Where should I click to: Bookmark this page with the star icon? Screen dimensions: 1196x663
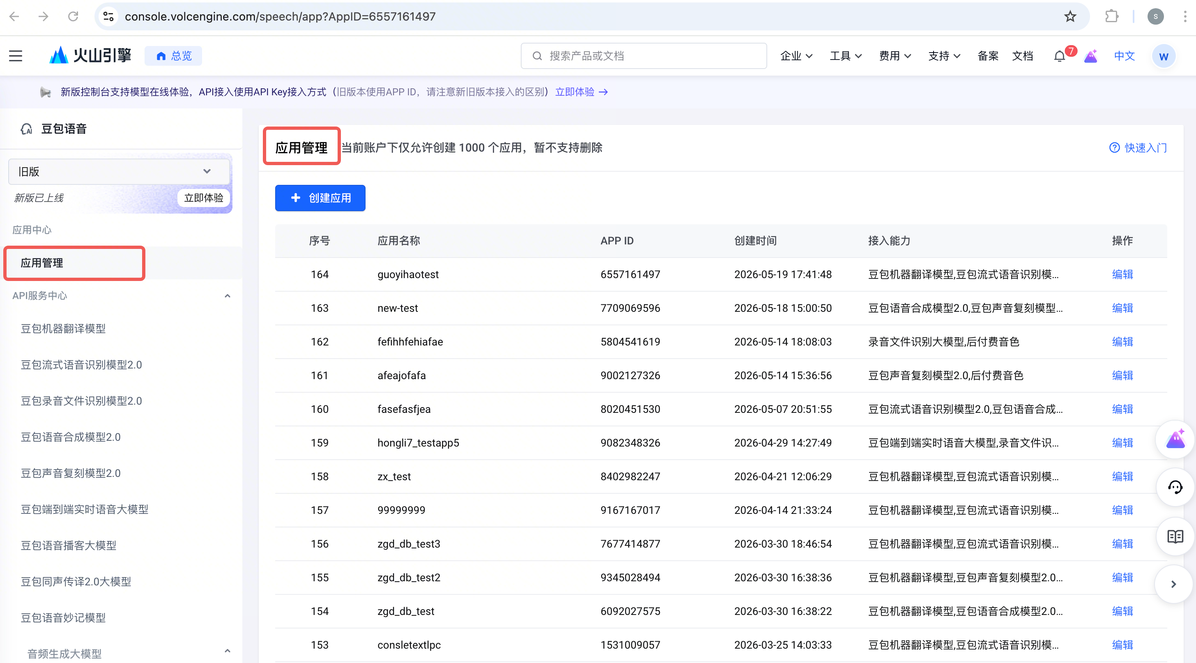[x=1070, y=17]
